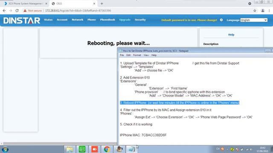273x153 pixels.
Task: Click the taskbar clock showing 19:42
Action: click(262, 149)
